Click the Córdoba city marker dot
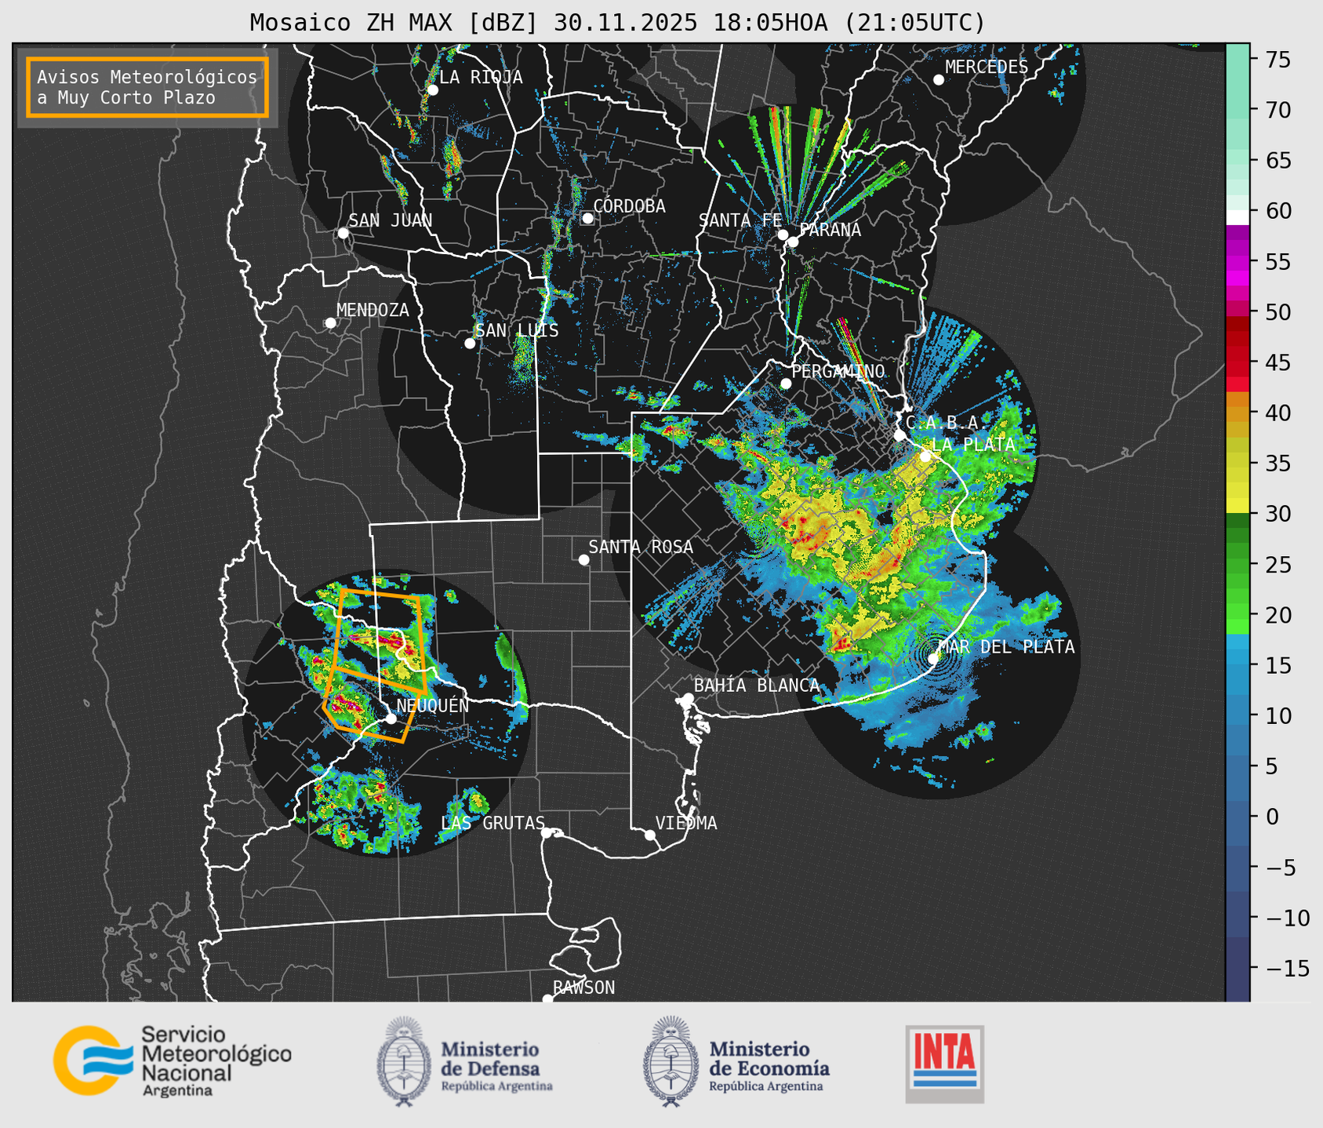 click(x=587, y=218)
